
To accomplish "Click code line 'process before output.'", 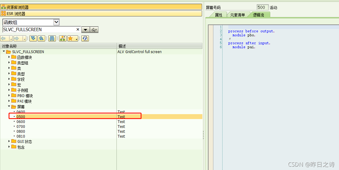I will tap(252, 31).
